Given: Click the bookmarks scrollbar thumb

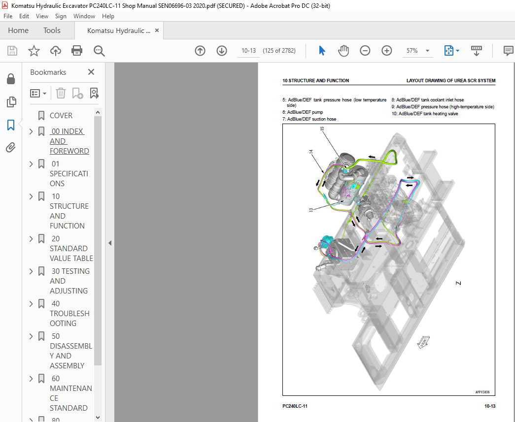Looking at the screenshot, I should 98,241.
